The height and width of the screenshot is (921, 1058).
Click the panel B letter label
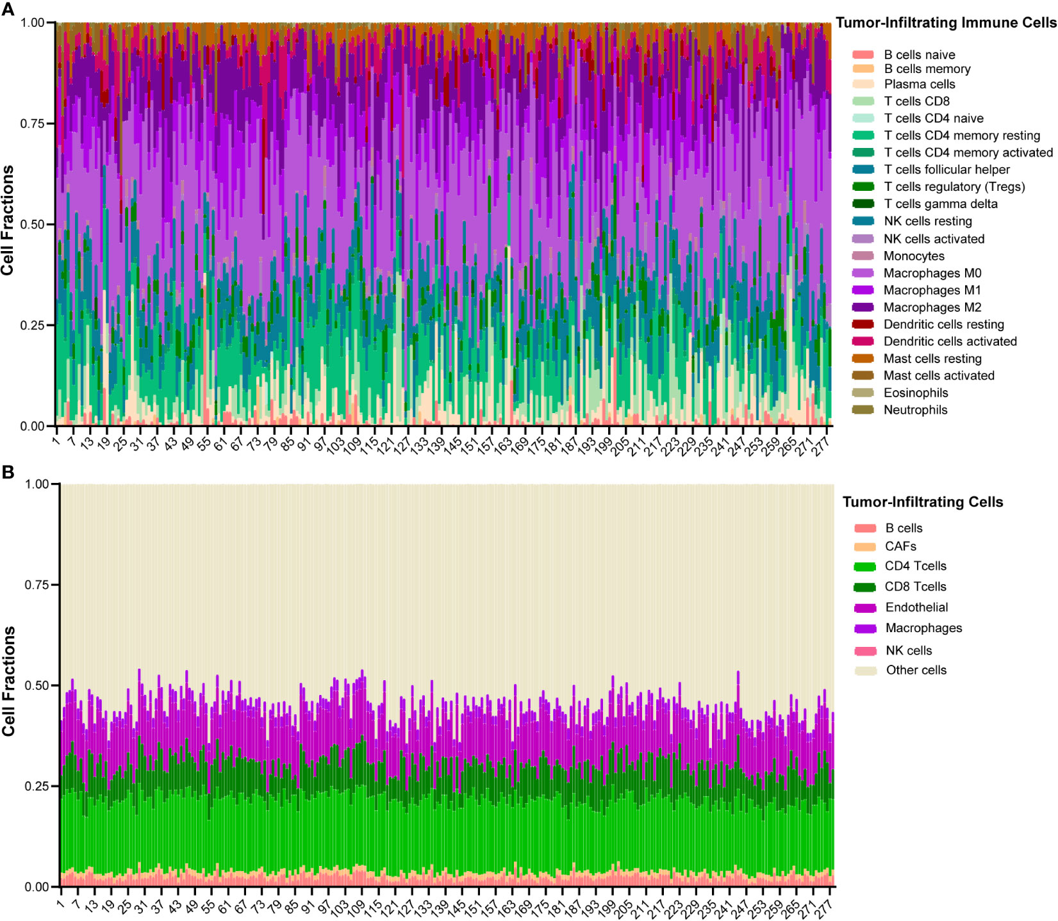[x=8, y=473]
